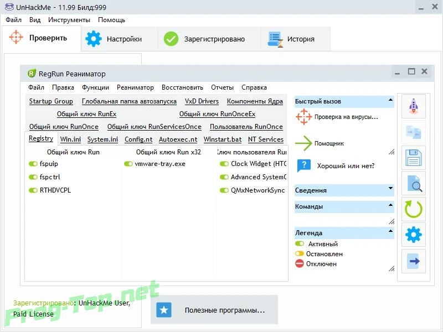Image resolution: width=443 pixels, height=332 pixels.
Task: Click the blue right-arrow icon in toolbar
Action: point(413,261)
